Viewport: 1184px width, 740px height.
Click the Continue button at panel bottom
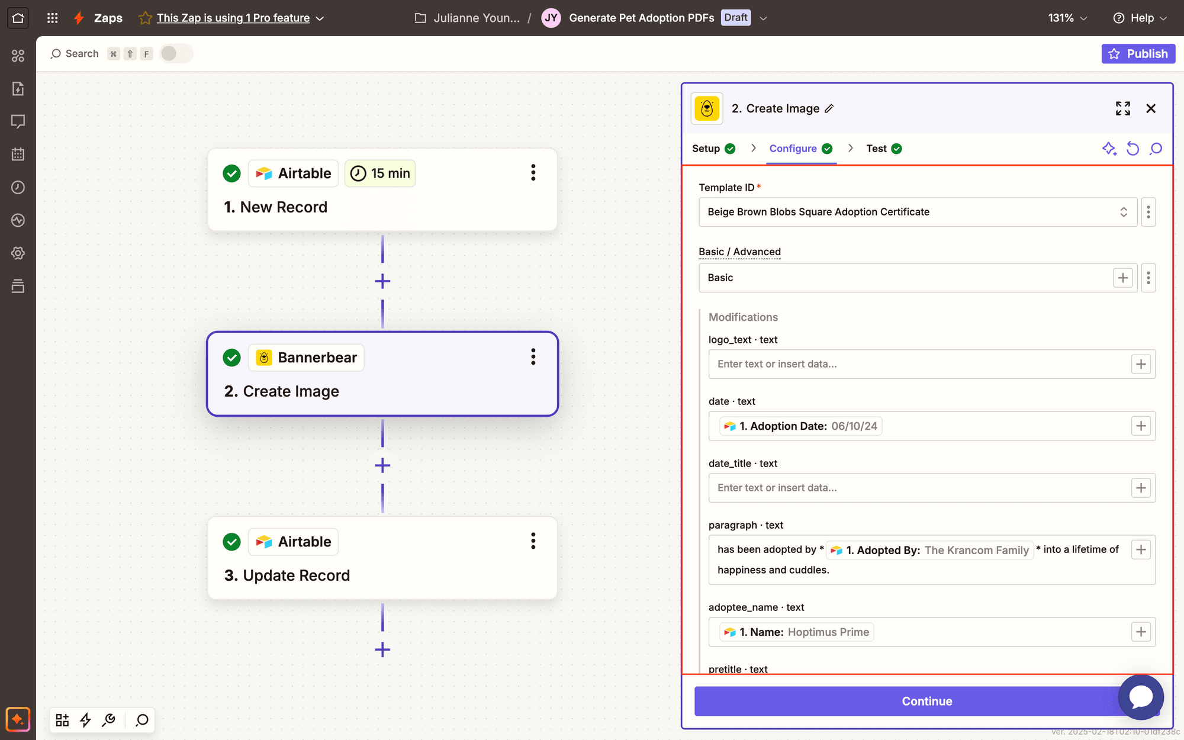(x=926, y=700)
